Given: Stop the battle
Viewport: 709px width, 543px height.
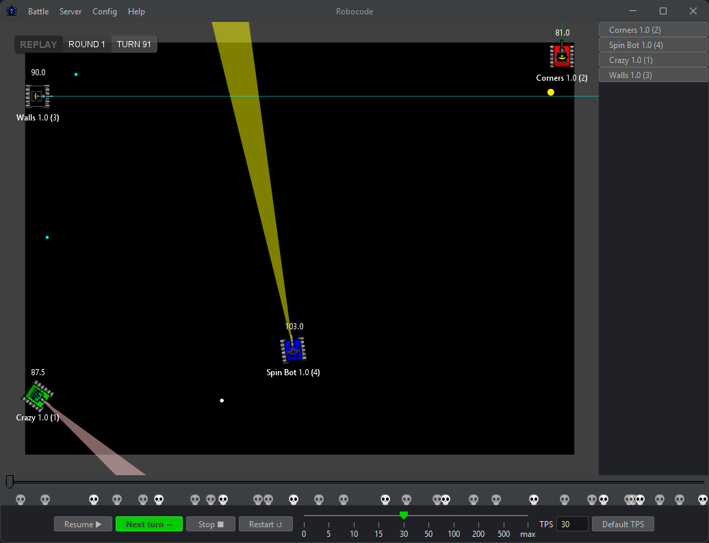Looking at the screenshot, I should point(211,524).
